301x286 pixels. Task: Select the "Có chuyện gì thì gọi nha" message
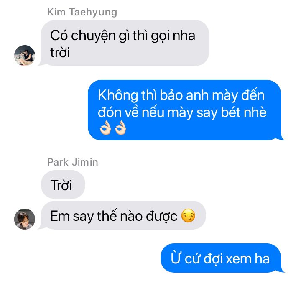click(125, 43)
